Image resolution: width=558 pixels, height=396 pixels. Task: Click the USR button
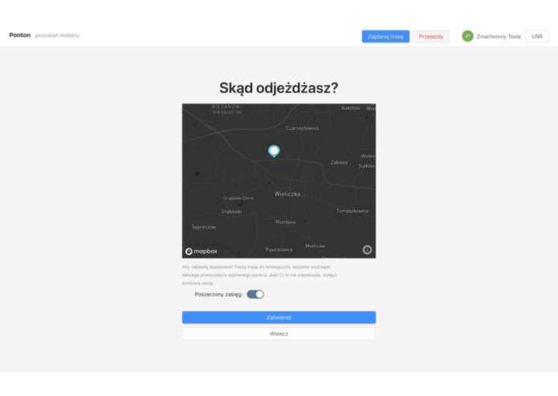point(536,36)
